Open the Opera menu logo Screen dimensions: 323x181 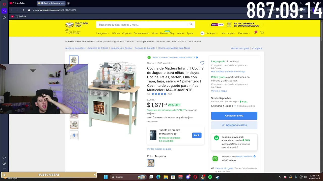[x=4, y=4]
